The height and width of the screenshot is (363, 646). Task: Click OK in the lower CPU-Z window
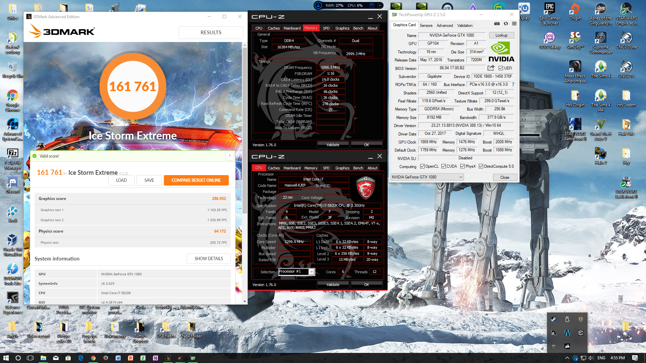pos(366,285)
